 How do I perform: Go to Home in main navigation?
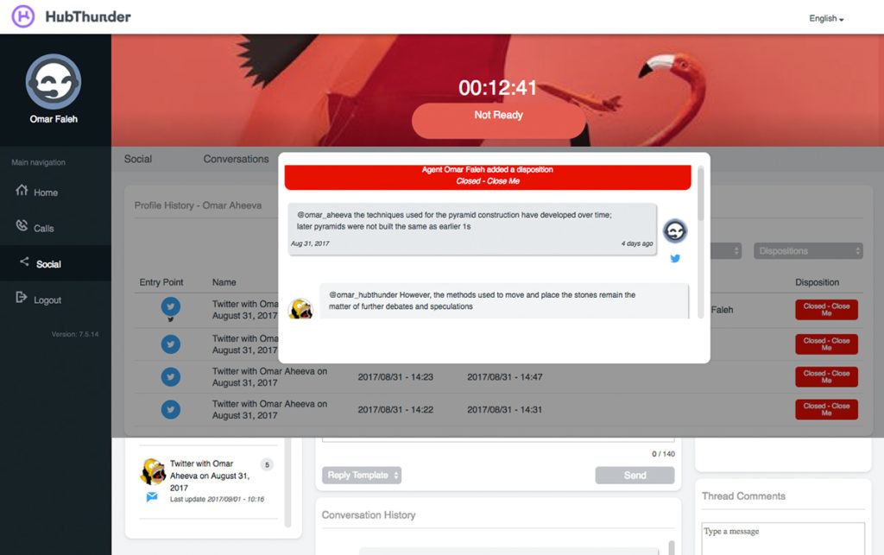point(45,192)
